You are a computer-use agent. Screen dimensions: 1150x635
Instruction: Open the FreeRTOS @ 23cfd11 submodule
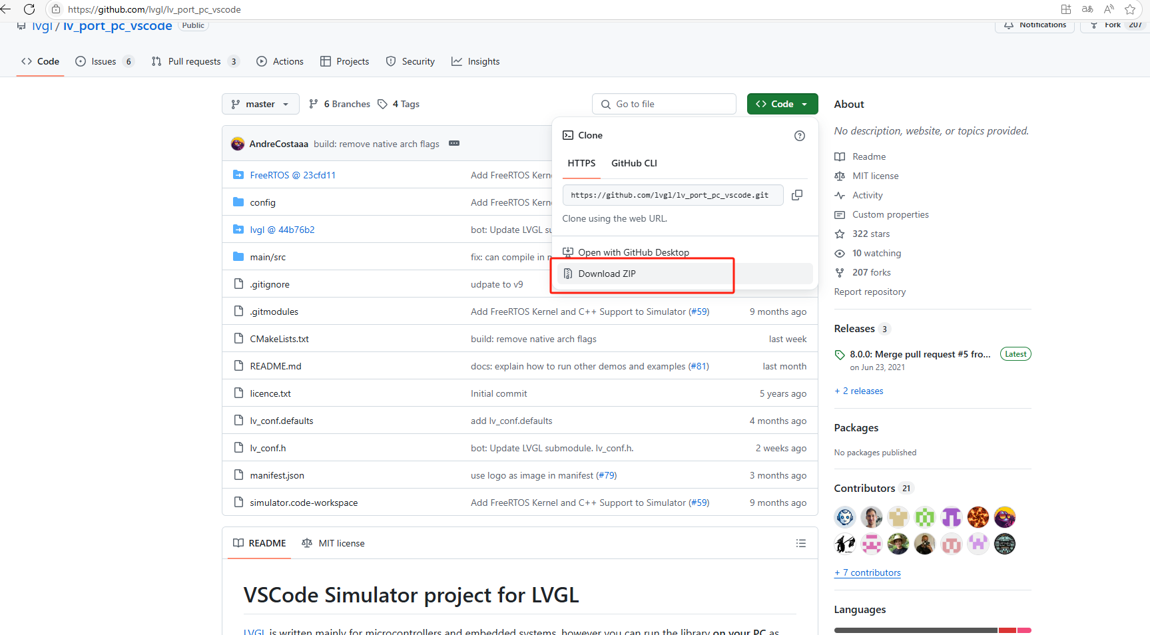click(293, 175)
